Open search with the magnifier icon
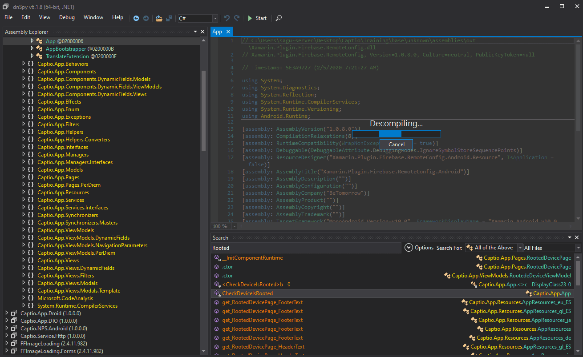This screenshot has width=583, height=357. [279, 18]
